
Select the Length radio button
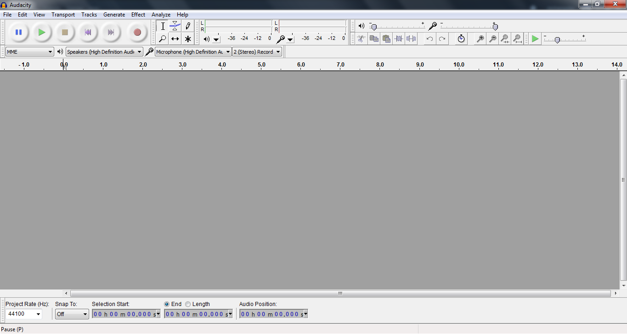click(x=188, y=304)
